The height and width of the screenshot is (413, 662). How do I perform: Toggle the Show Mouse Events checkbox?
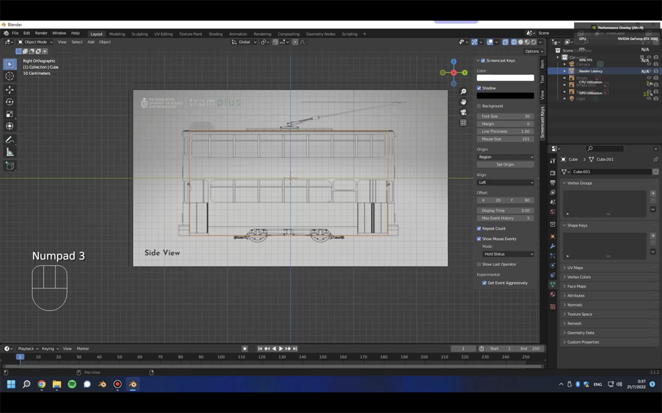point(479,239)
